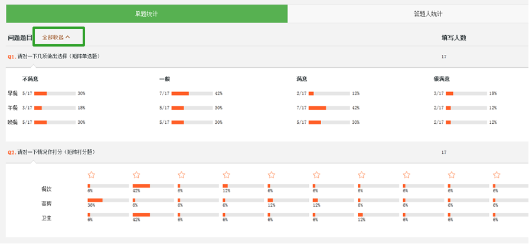Image resolution: width=529 pixels, height=244 pixels.
Task: Collapse the Q2 matrix rating question
Action: point(51,152)
